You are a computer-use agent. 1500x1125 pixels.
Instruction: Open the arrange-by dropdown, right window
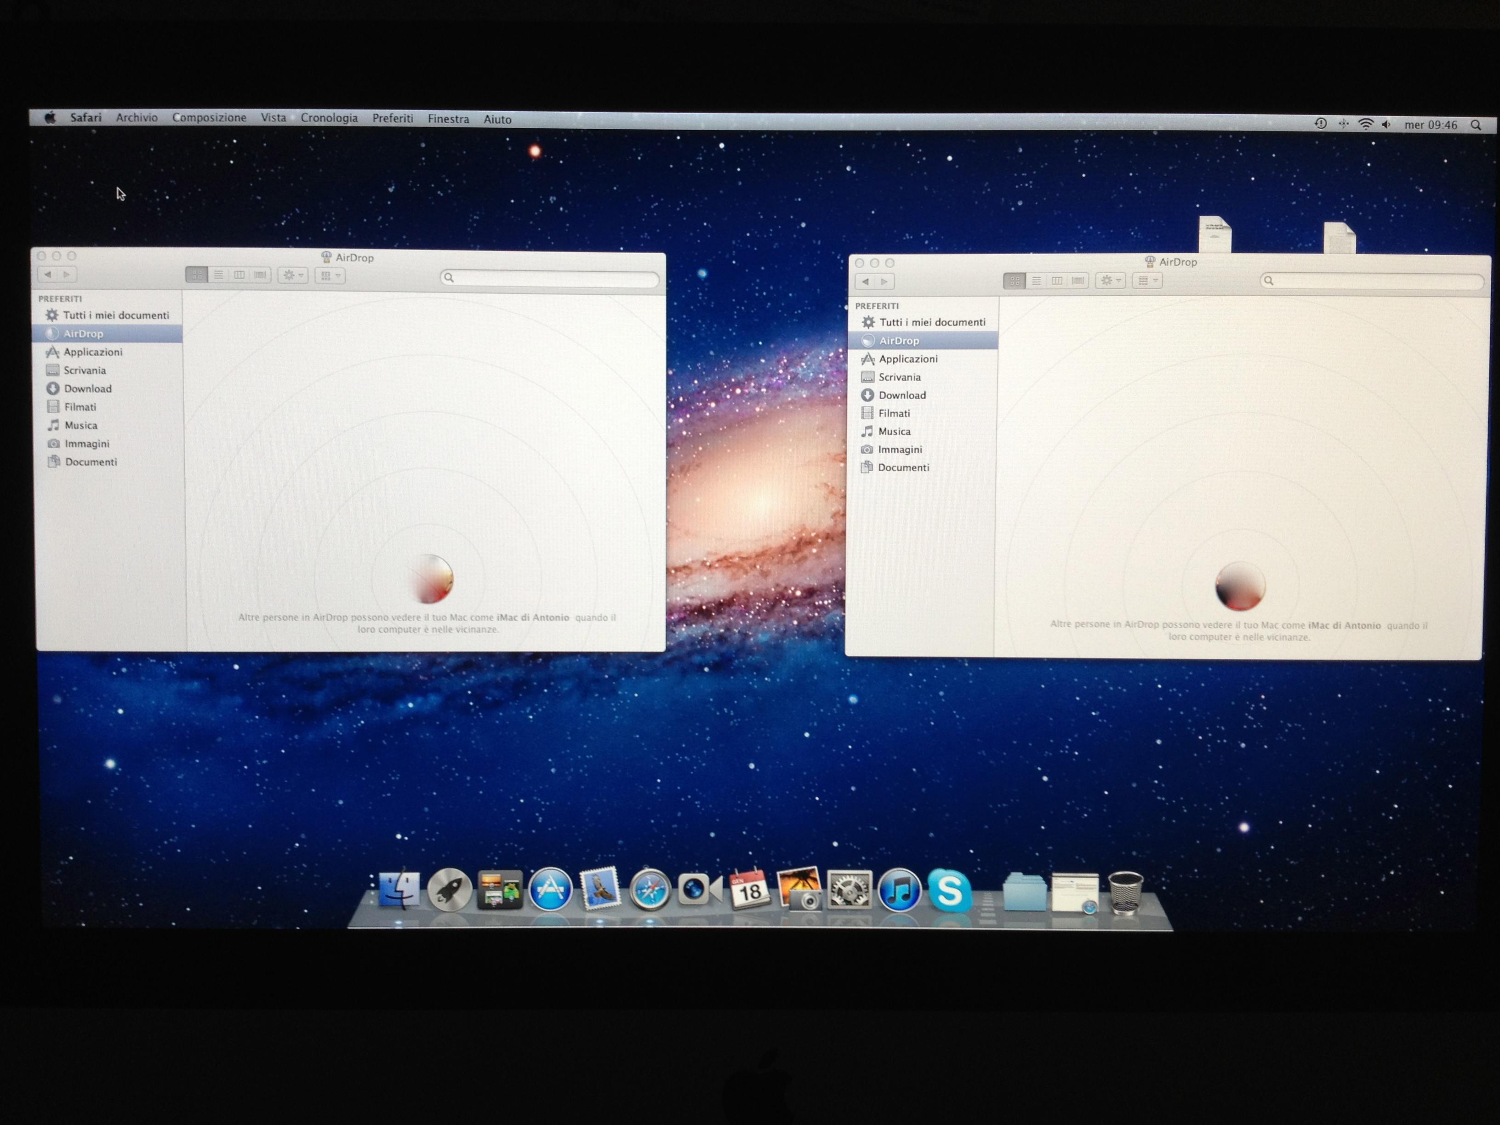pyautogui.click(x=1147, y=281)
